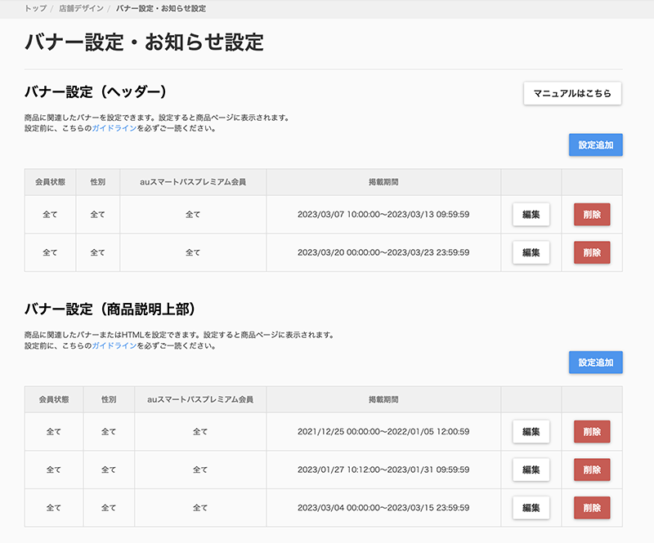654x543 pixels.
Task: Edit header banner starting 2023/03/07
Action: pos(531,215)
